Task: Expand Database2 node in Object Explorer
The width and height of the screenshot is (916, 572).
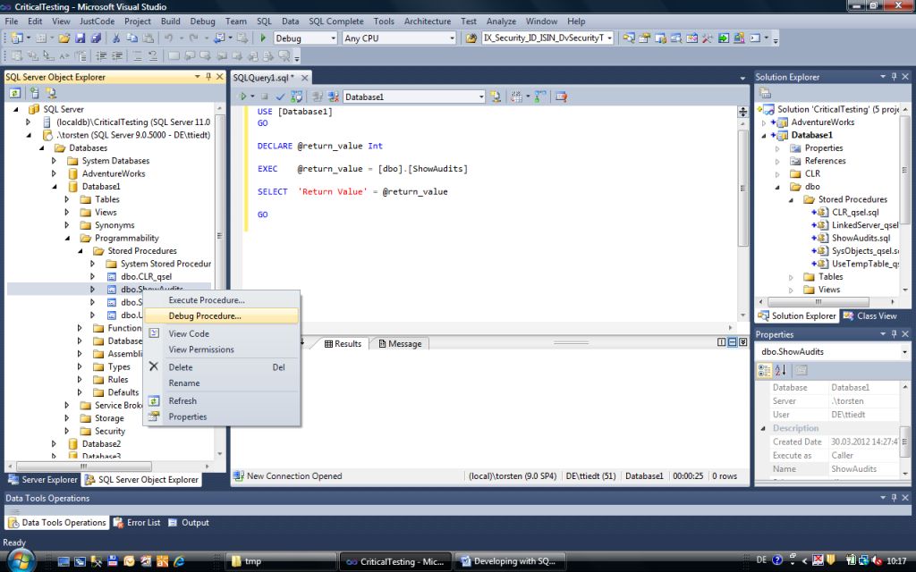Action: (54, 443)
